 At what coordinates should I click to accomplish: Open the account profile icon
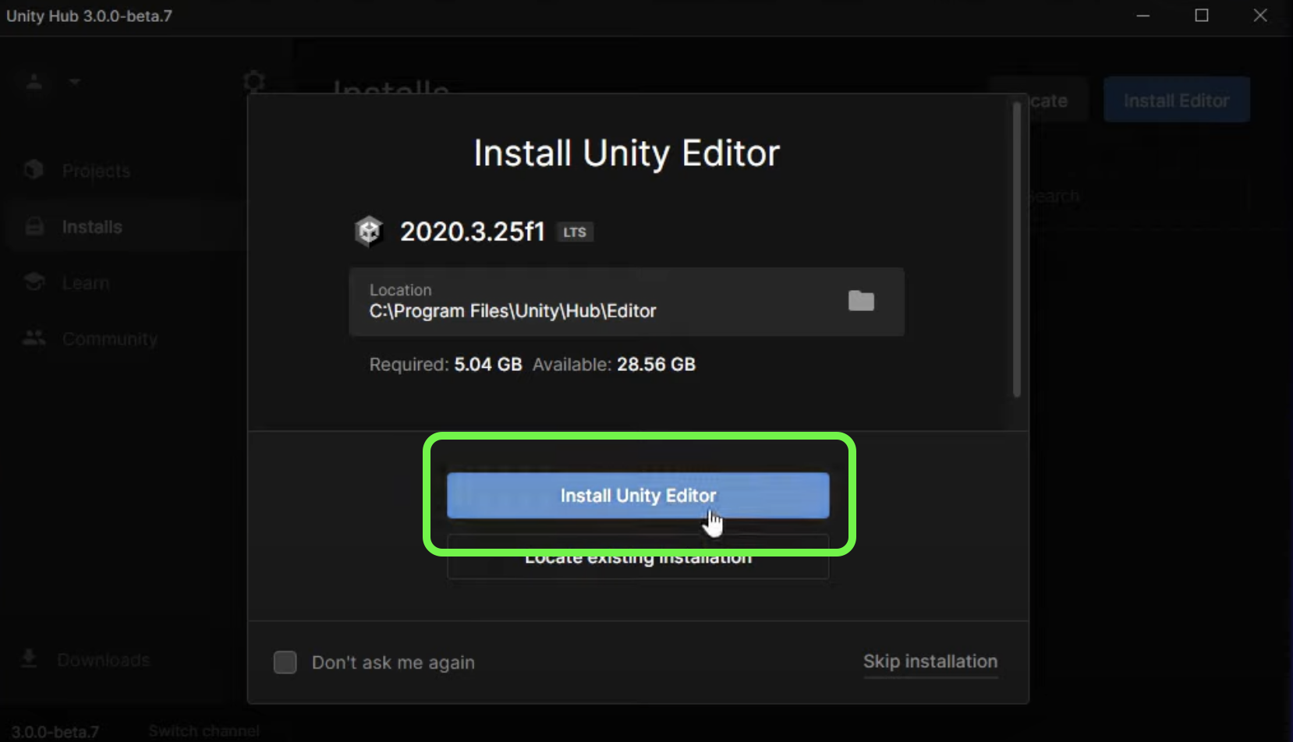pos(34,81)
